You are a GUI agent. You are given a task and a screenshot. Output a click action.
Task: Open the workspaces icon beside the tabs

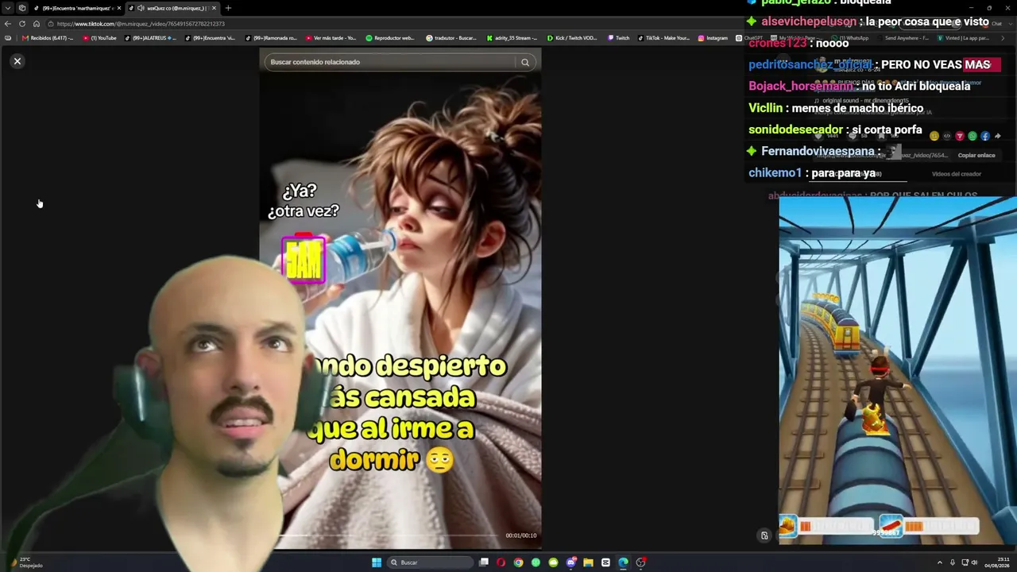coord(22,8)
